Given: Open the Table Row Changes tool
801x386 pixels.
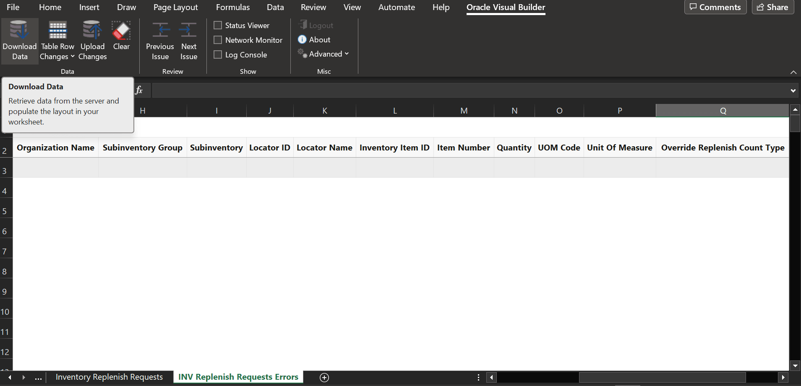Looking at the screenshot, I should tap(57, 41).
